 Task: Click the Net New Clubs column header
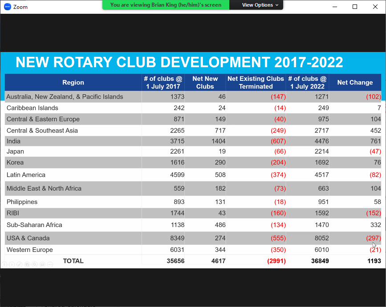205,83
